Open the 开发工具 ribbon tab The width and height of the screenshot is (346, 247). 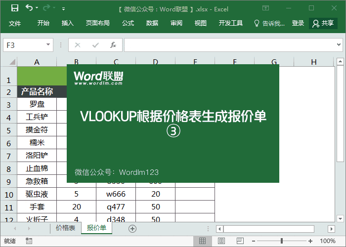pyautogui.click(x=231, y=23)
